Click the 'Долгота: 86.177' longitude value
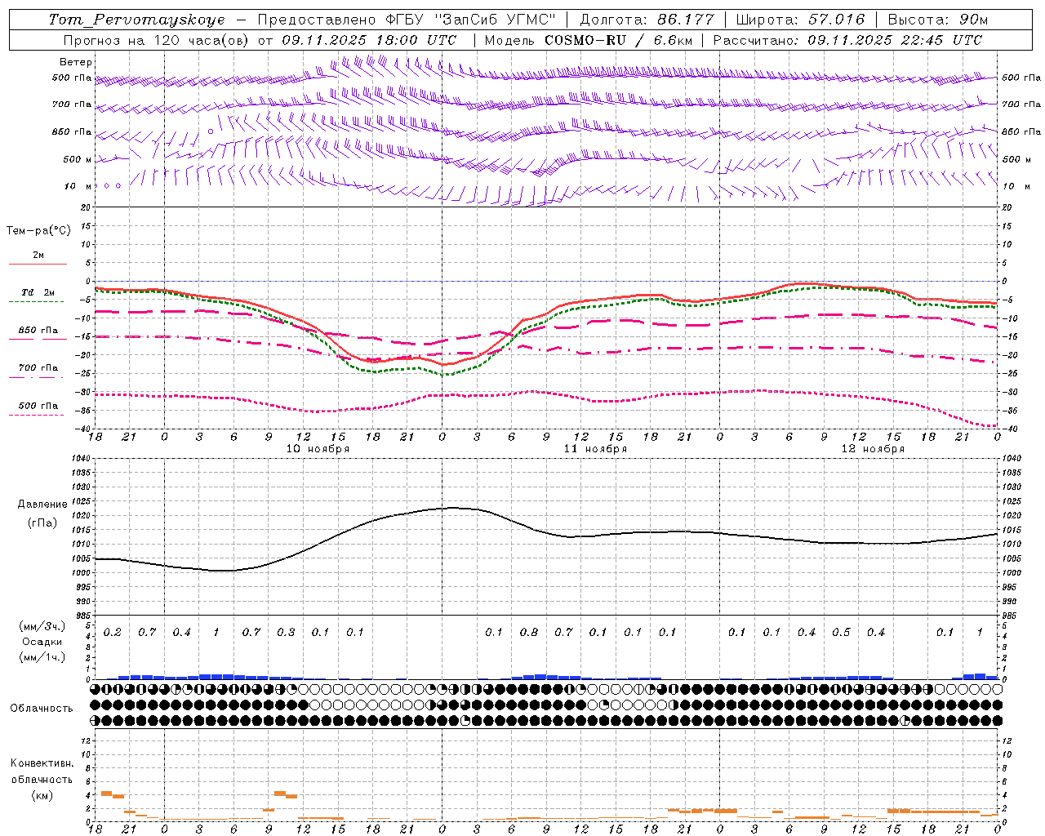This screenshot has height=836, width=1045. click(647, 20)
